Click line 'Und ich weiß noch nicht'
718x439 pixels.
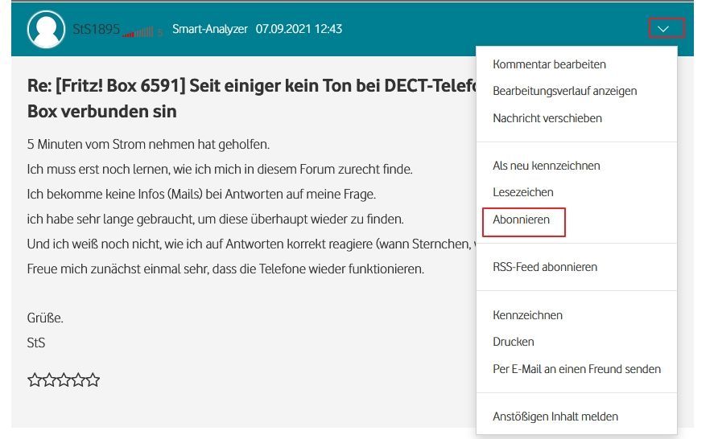[x=251, y=244]
